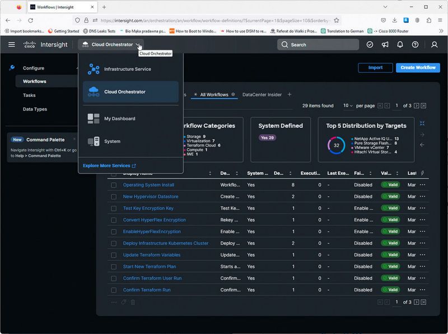Sort by Display Name column arrows
448x334 pixels.
[x=210, y=173]
